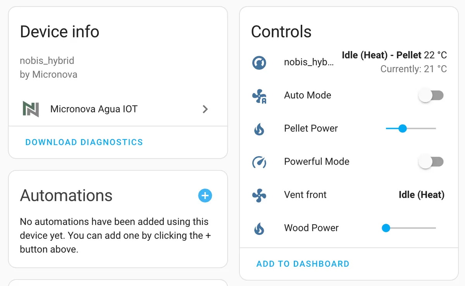Turn on the Powerful Mode switch
This screenshot has width=465, height=286.
pos(431,162)
